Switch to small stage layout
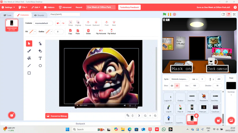 click(x=223, y=14)
